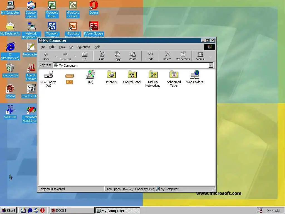Select the Scheduled Tasks folder

tap(174, 79)
